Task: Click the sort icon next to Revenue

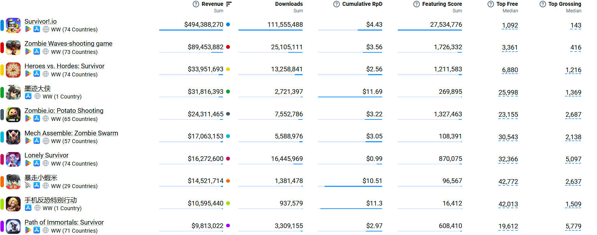Action: coord(229,4)
